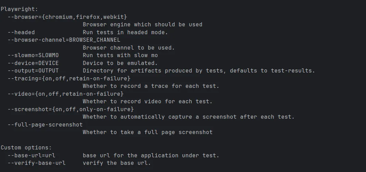Click the "Device to be emulated." description

(x=120, y=63)
